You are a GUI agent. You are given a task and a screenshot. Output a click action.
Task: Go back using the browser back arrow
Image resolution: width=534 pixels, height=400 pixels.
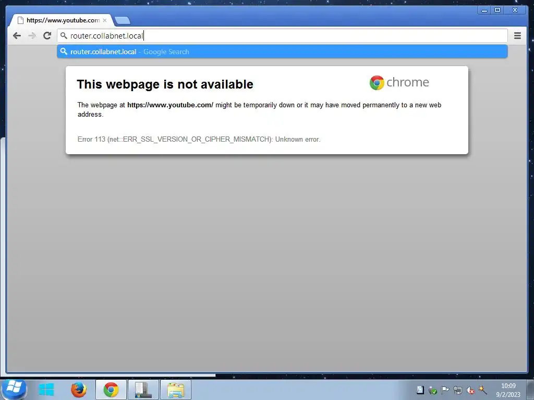pyautogui.click(x=17, y=36)
